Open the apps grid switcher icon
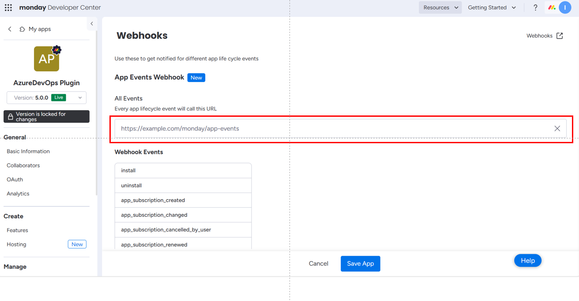 (x=8, y=7)
